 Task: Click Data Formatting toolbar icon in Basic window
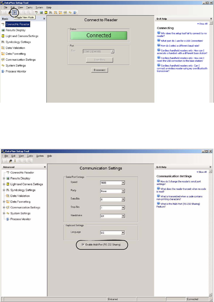[60, 12]
